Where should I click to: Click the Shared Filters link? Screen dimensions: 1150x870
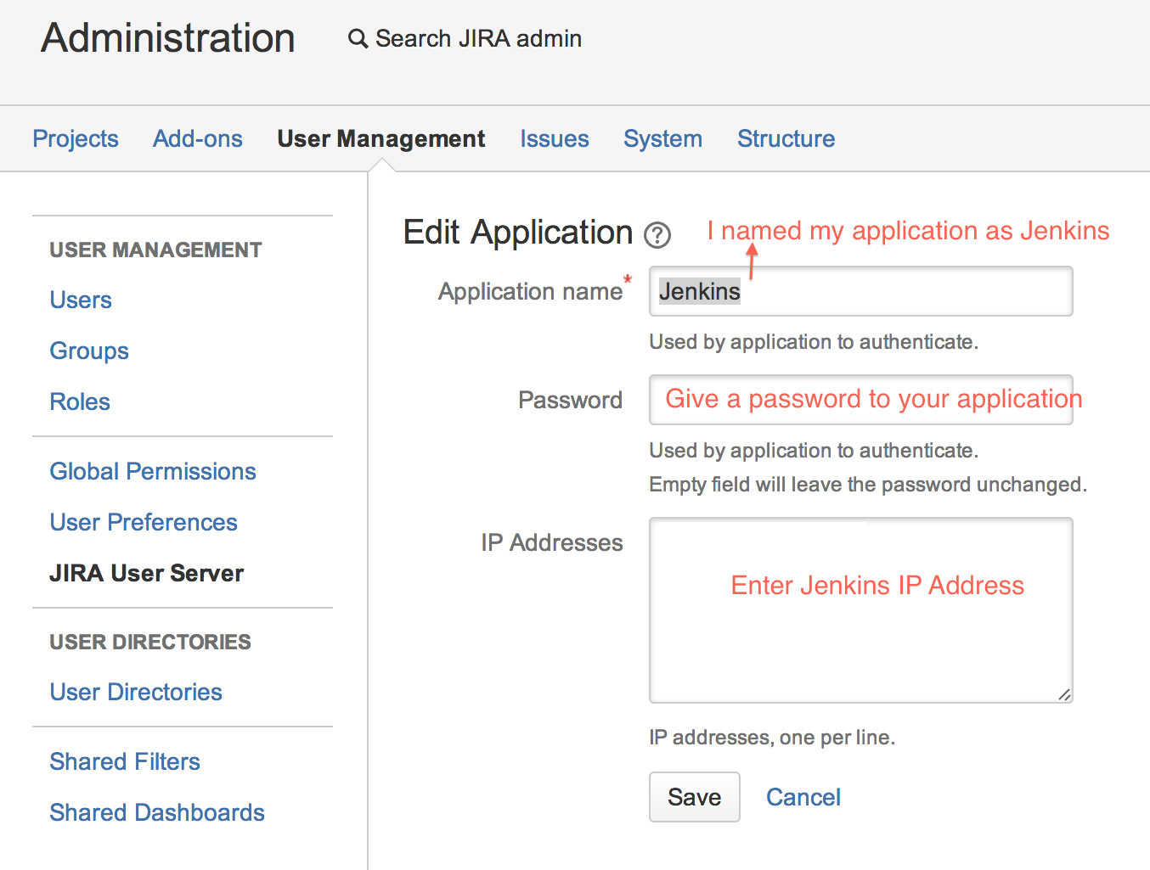coord(125,761)
